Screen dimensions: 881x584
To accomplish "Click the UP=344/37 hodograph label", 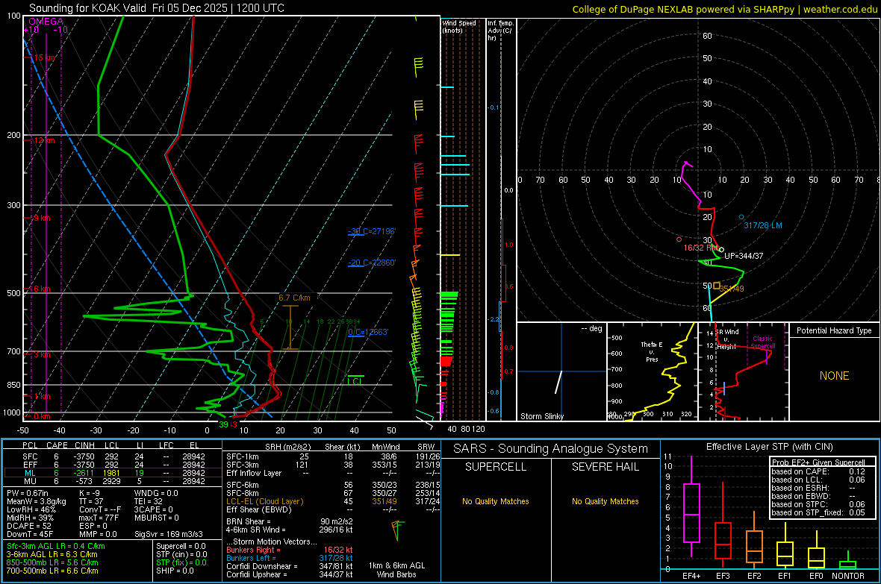I will tap(744, 256).
